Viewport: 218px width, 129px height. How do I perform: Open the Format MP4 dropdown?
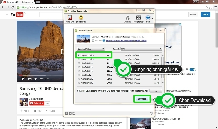[x=141, y=49]
